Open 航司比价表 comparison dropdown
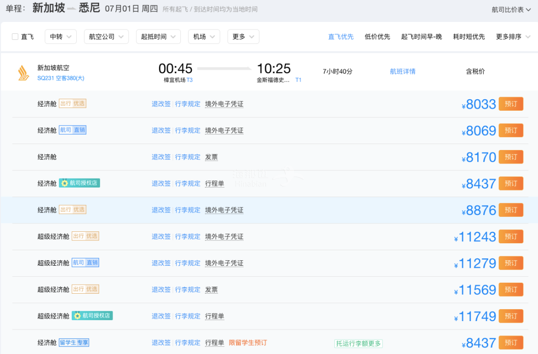Viewport: 538px width, 354px height. (511, 9)
